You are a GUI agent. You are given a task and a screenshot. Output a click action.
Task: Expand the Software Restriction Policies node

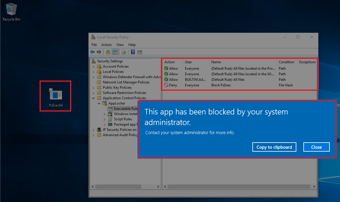tap(93, 93)
